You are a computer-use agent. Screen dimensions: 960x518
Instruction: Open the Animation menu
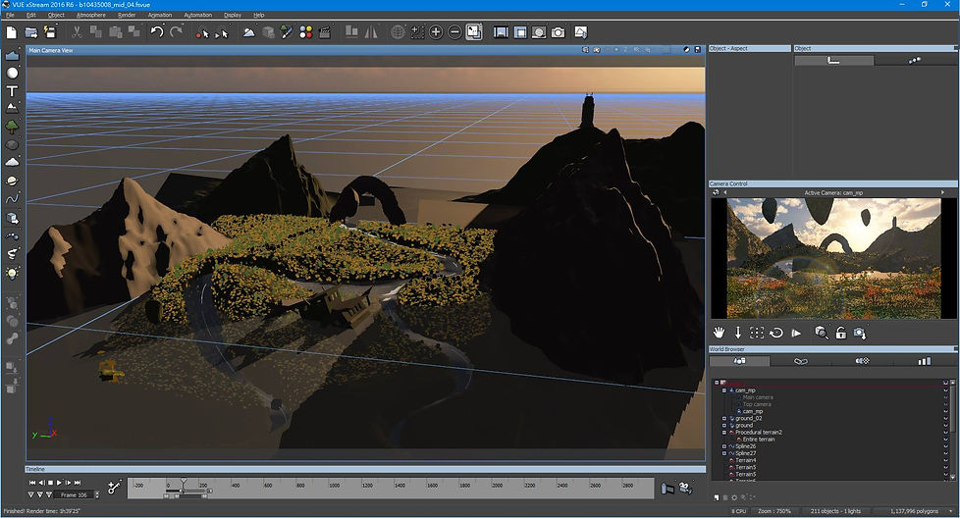pos(160,15)
